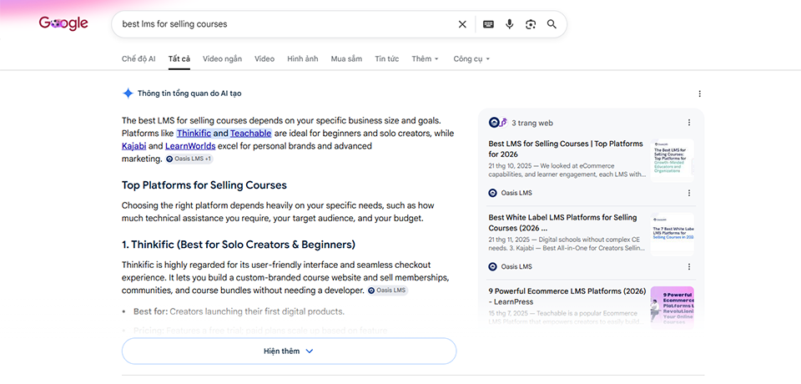This screenshot has width=801, height=384.
Task: Expand the Thêm dropdown
Action: pyautogui.click(x=425, y=58)
